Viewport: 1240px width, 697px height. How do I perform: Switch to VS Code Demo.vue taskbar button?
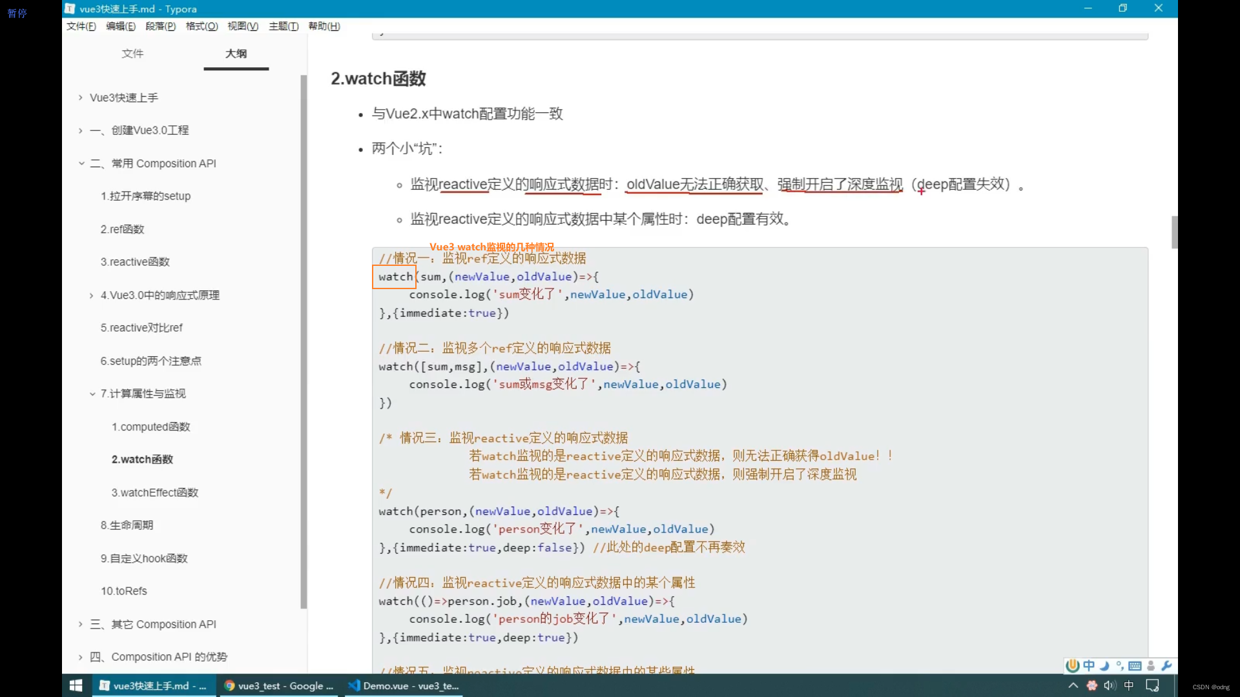click(404, 685)
